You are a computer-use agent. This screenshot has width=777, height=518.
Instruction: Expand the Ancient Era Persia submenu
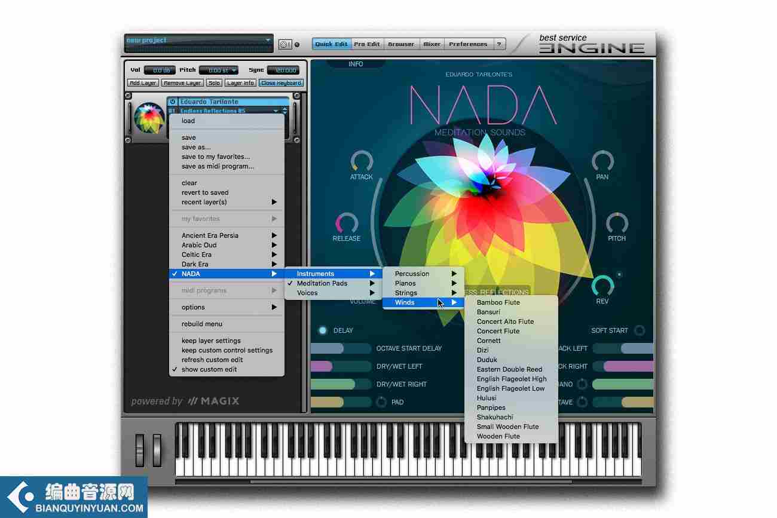(x=227, y=235)
